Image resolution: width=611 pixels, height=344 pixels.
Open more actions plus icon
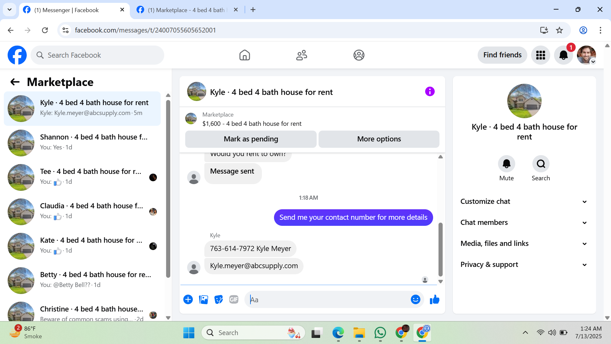tap(188, 300)
